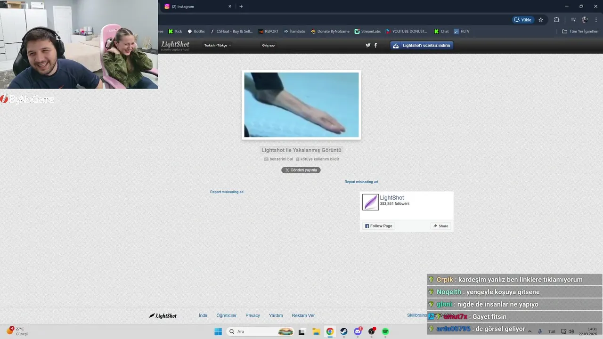This screenshot has width=603, height=339.
Task: Click the footer LightShot logo
Action: (x=163, y=315)
